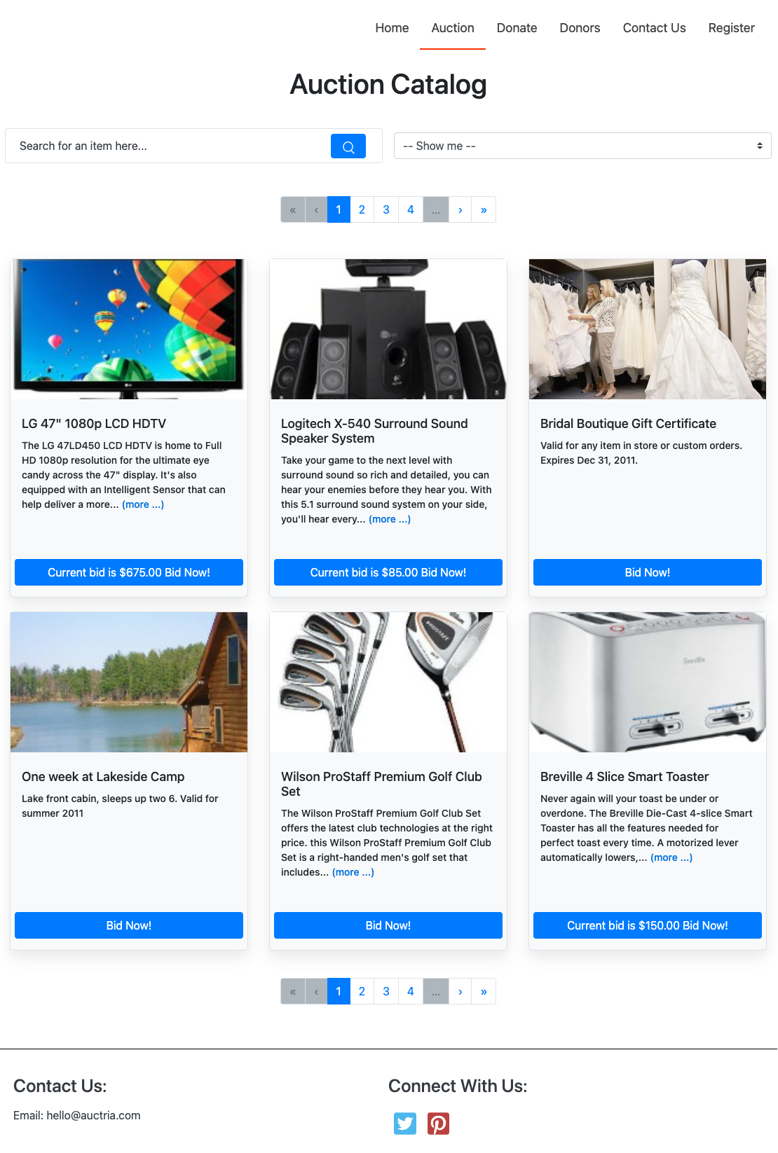
Task: Expand the Wilson golf club description with its more link
Action: (353, 872)
